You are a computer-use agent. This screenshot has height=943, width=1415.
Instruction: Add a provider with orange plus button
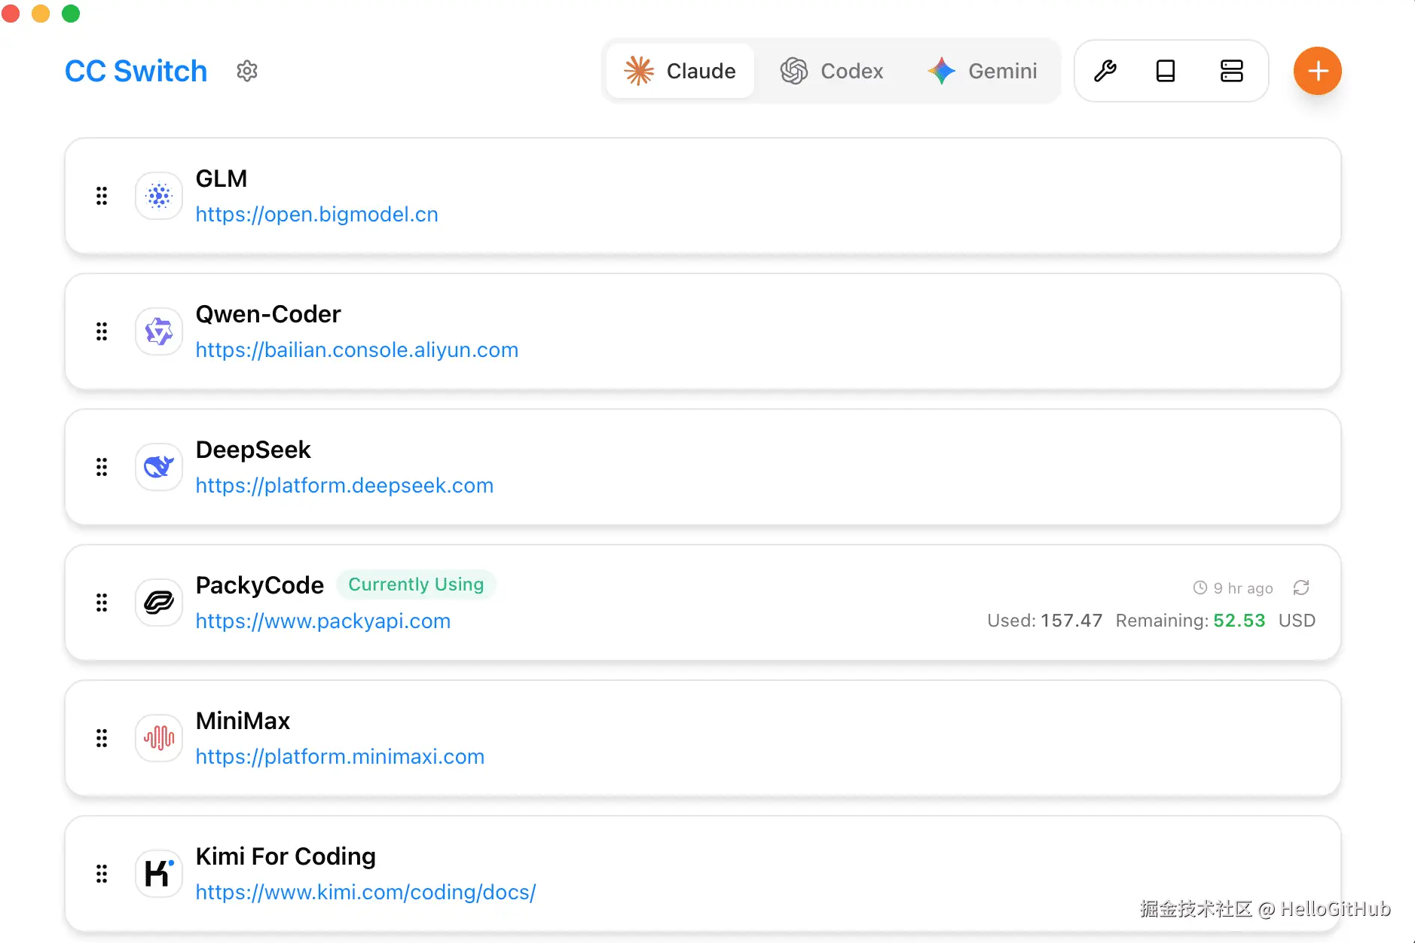pyautogui.click(x=1317, y=71)
